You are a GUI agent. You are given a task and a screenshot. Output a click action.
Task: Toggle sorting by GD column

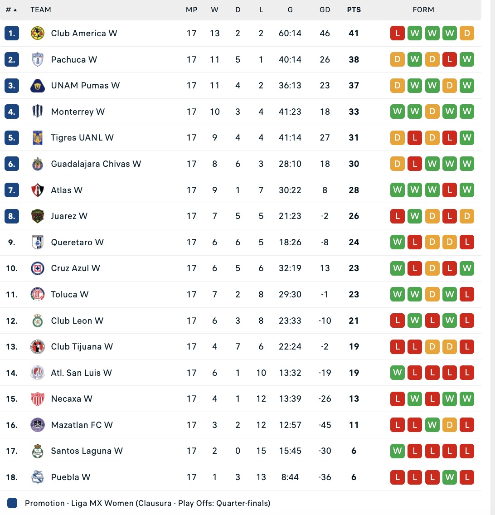pos(325,9)
